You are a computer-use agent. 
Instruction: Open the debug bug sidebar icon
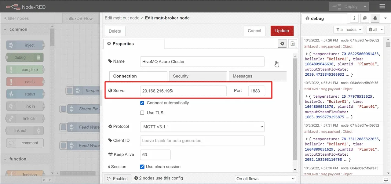click(375, 18)
